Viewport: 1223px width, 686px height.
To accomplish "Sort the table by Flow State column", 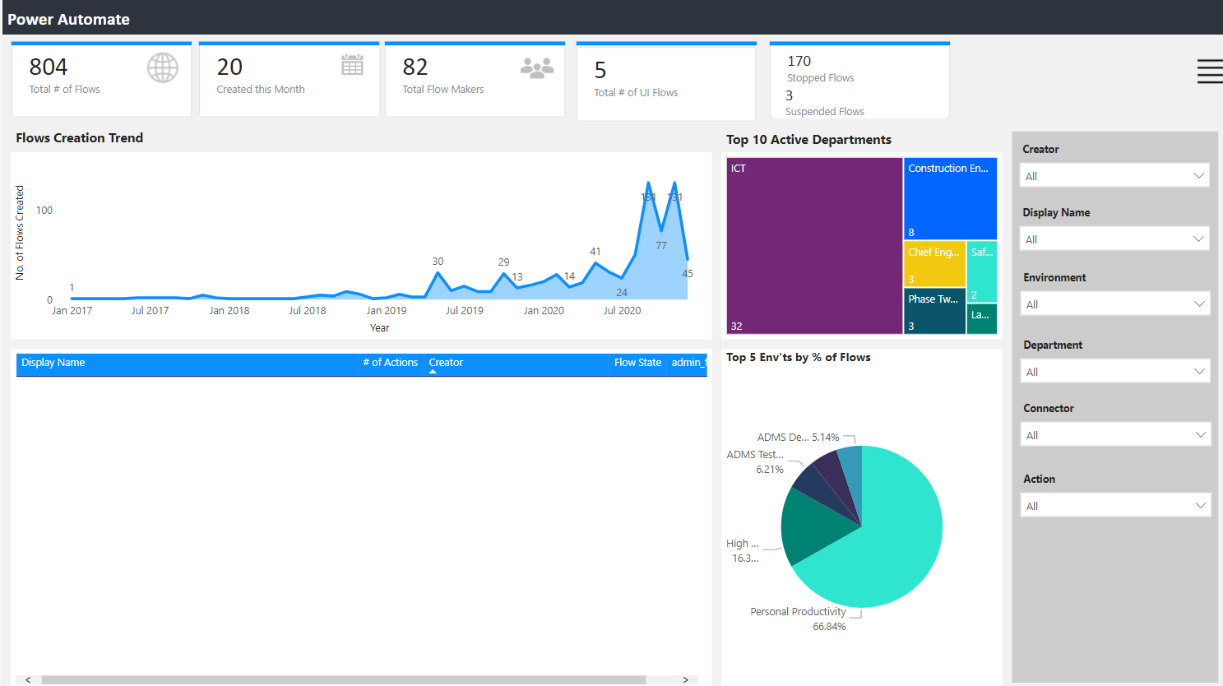I will point(637,362).
